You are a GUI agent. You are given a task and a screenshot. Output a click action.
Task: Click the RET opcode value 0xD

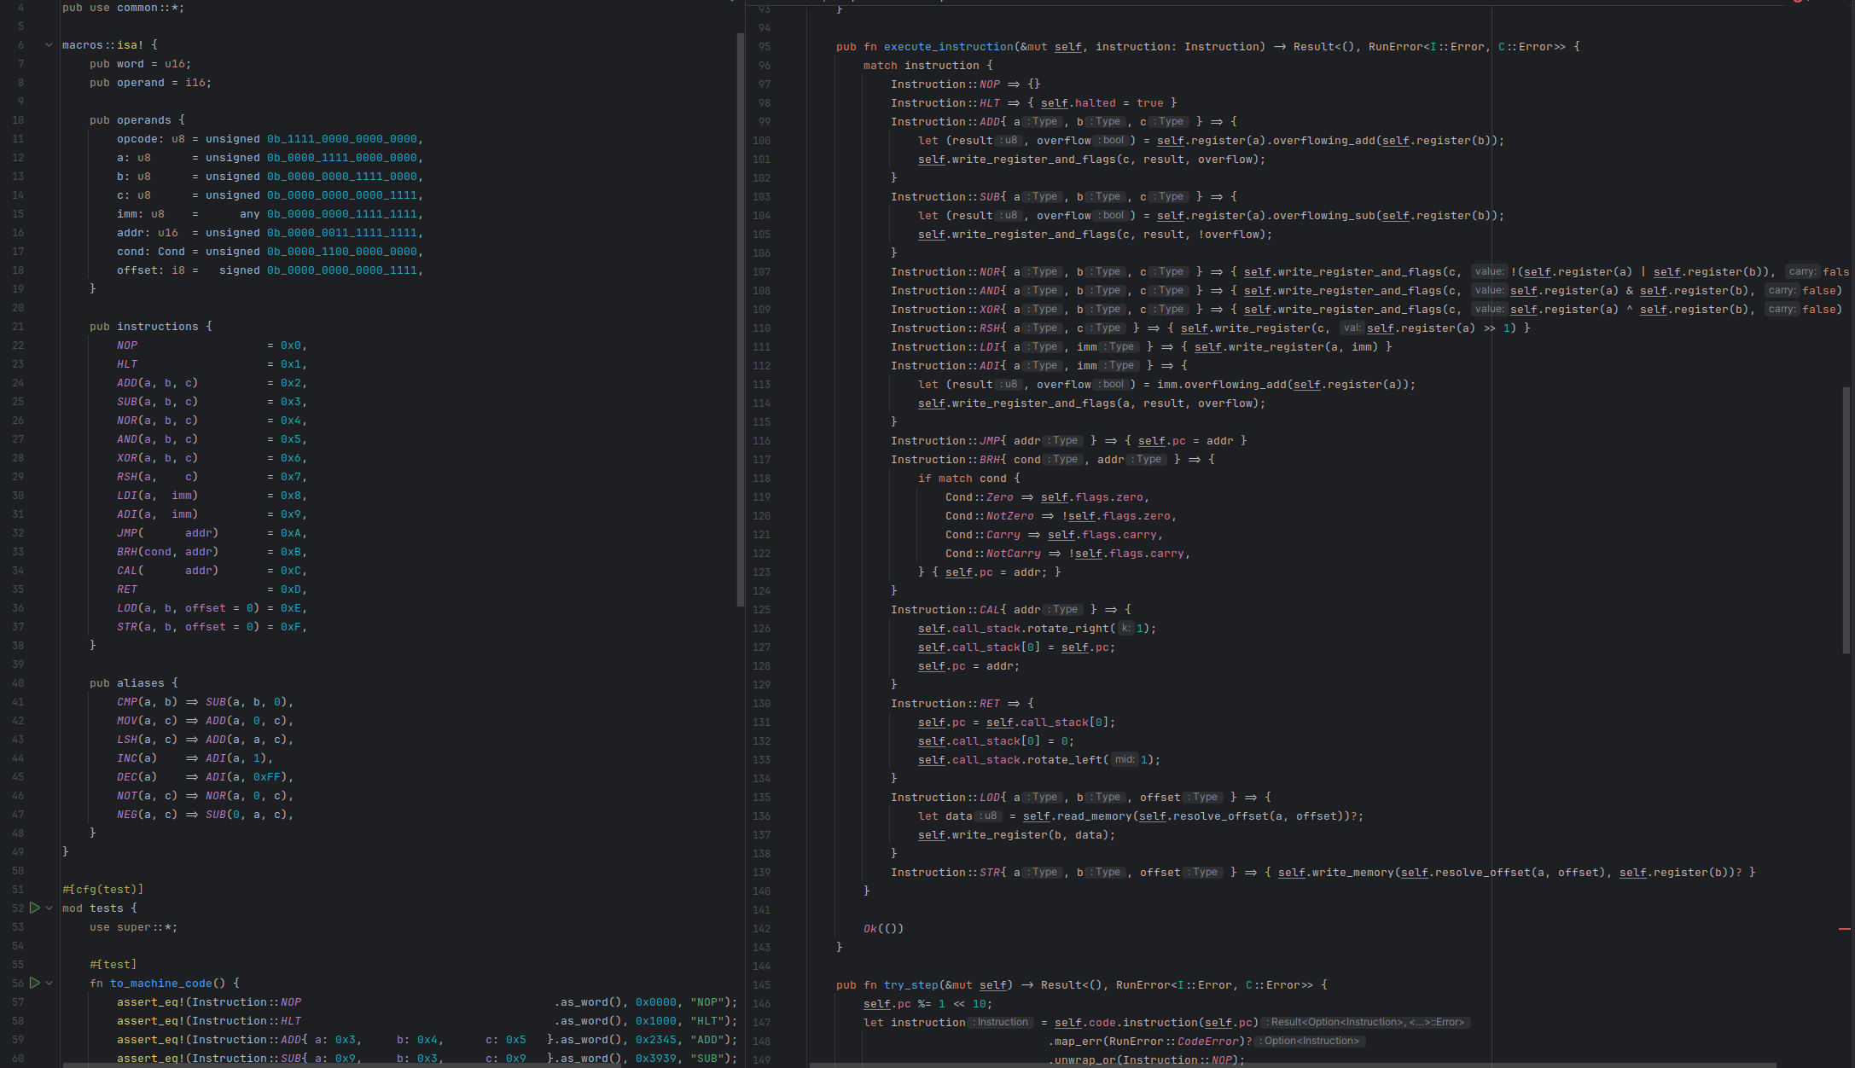pos(290,589)
